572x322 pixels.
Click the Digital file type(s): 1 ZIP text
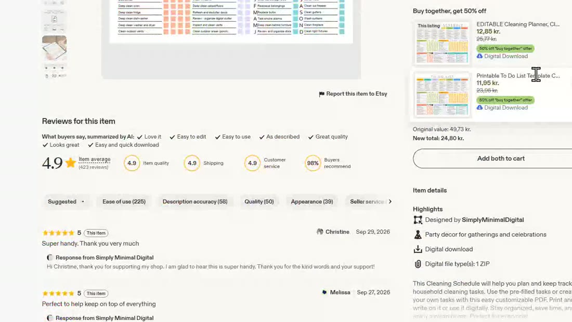(457, 264)
